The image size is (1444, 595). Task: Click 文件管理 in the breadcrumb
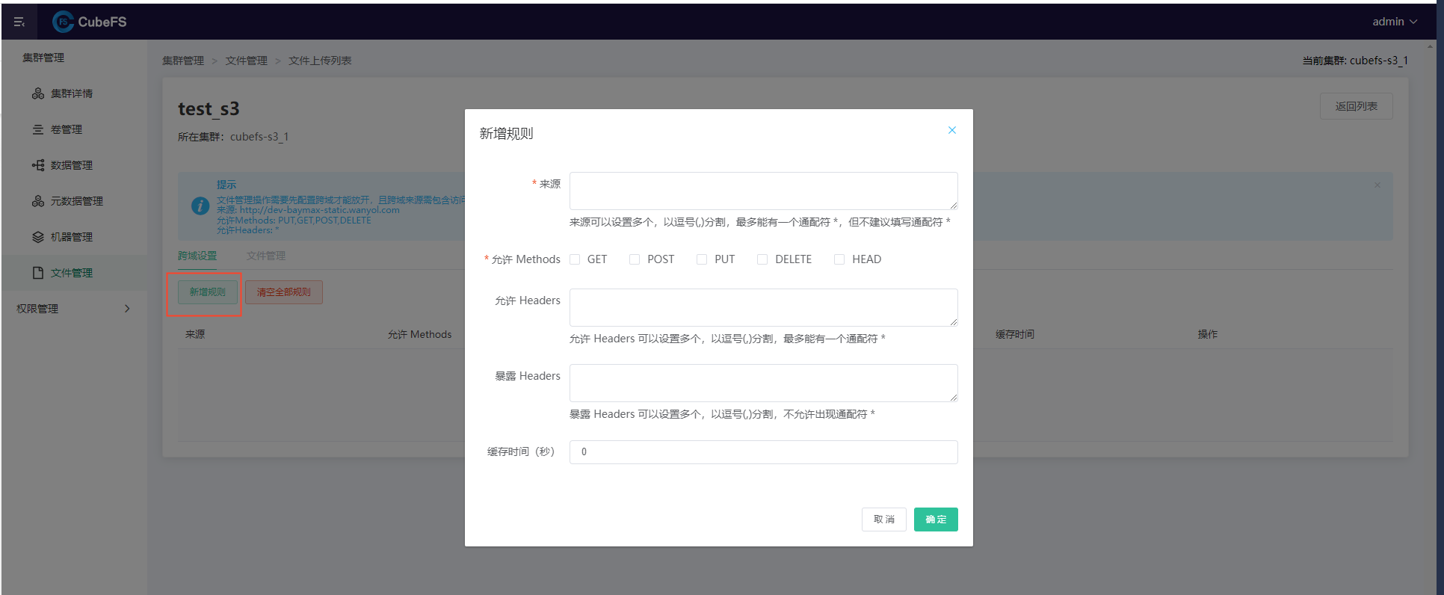coord(247,61)
